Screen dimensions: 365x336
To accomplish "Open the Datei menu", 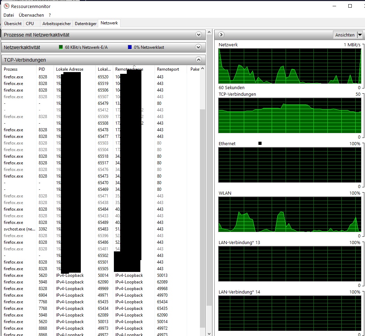I will [x=9, y=15].
